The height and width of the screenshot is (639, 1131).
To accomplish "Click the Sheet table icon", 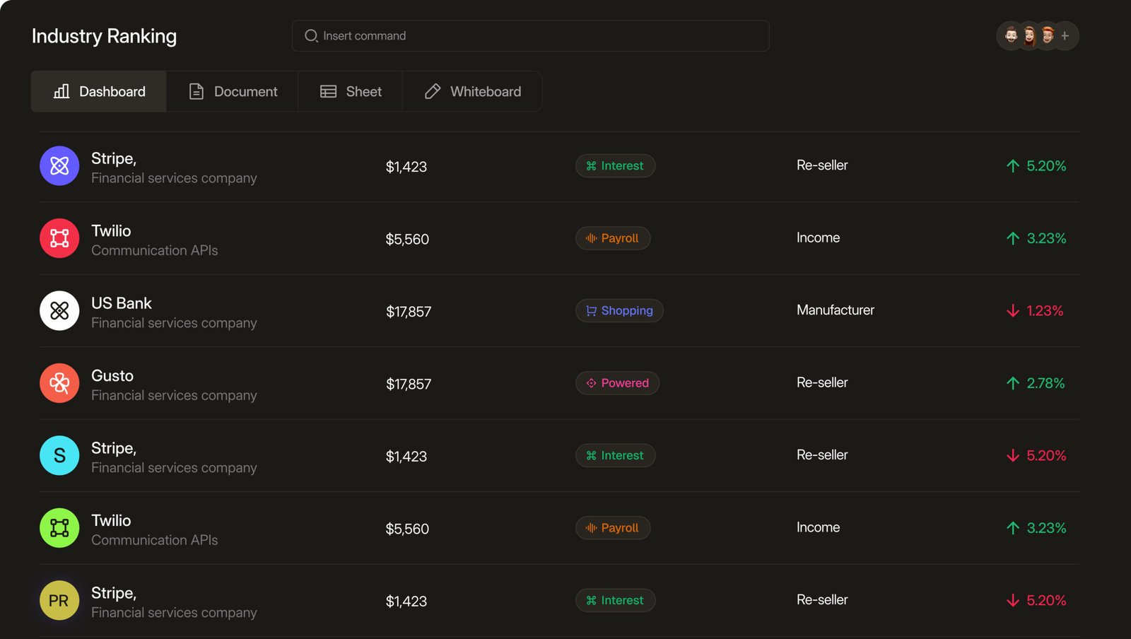I will tap(328, 91).
